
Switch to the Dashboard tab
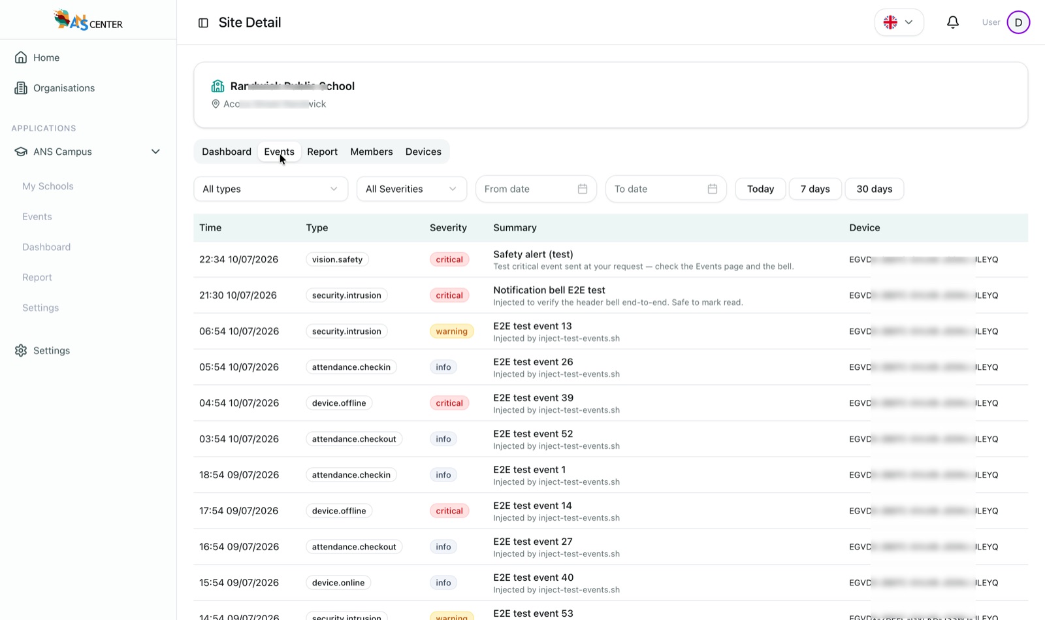click(x=227, y=152)
